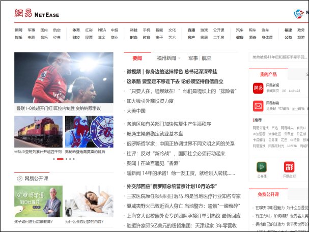The height and width of the screenshot is (232, 309).
Task: Open VIP邮箱 link under 网易邮箱
Action: click(x=284, y=108)
